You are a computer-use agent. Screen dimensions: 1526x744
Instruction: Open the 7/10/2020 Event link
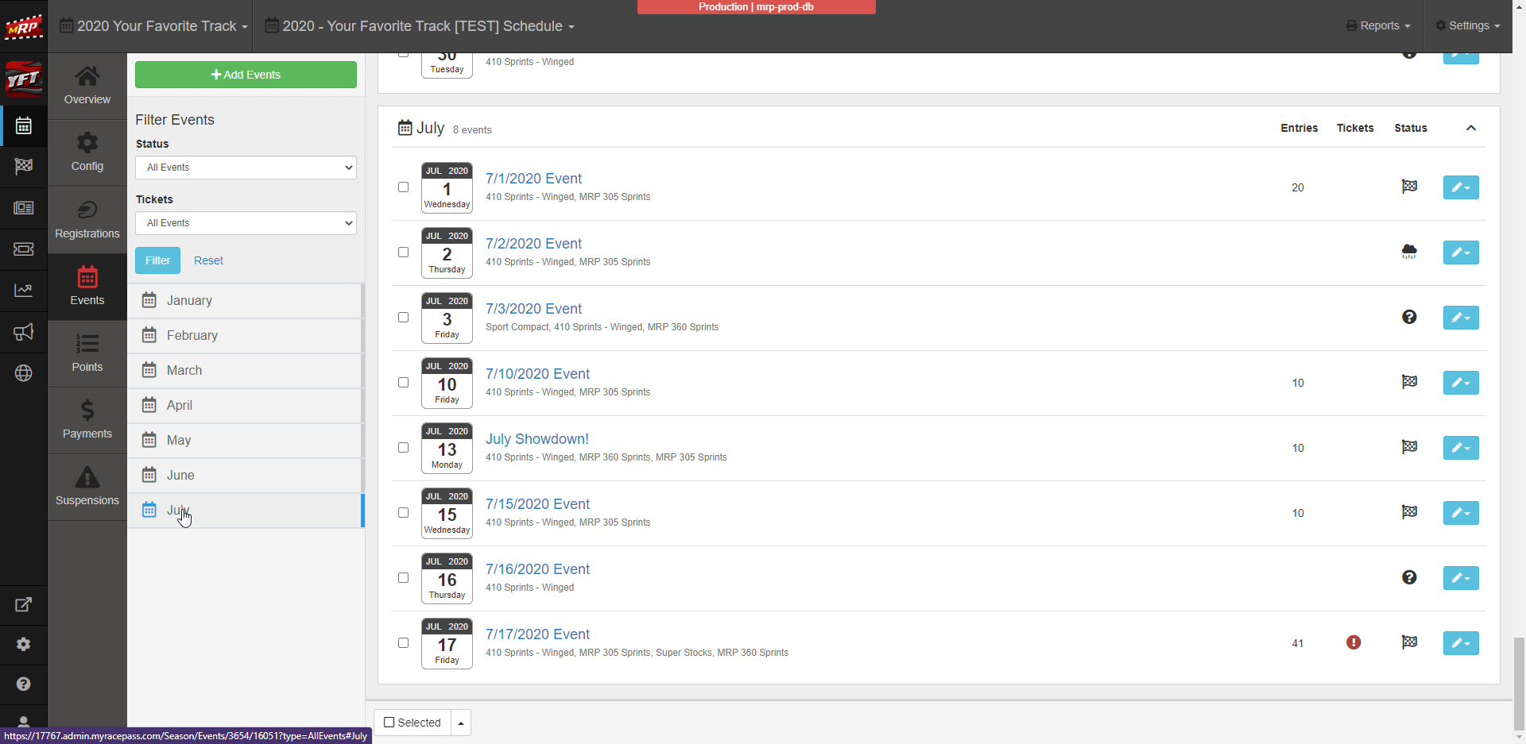(537, 374)
